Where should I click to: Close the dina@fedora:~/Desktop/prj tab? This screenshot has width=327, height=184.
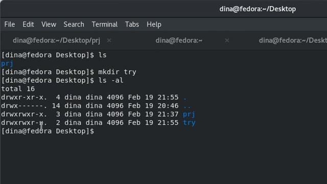click(x=109, y=40)
